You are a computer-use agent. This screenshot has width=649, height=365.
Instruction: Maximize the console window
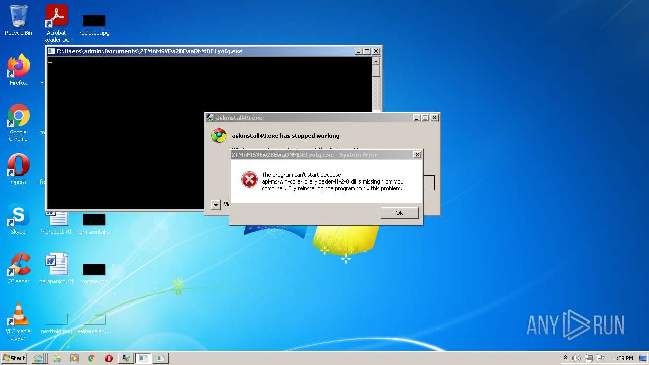[367, 51]
